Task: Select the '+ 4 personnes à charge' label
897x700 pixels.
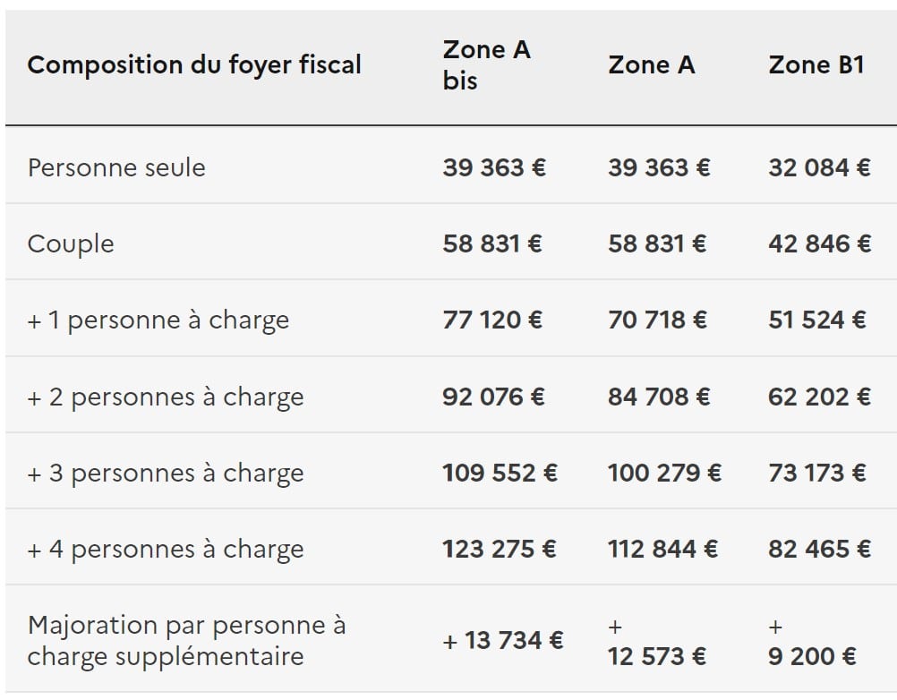Action: pyautogui.click(x=166, y=549)
